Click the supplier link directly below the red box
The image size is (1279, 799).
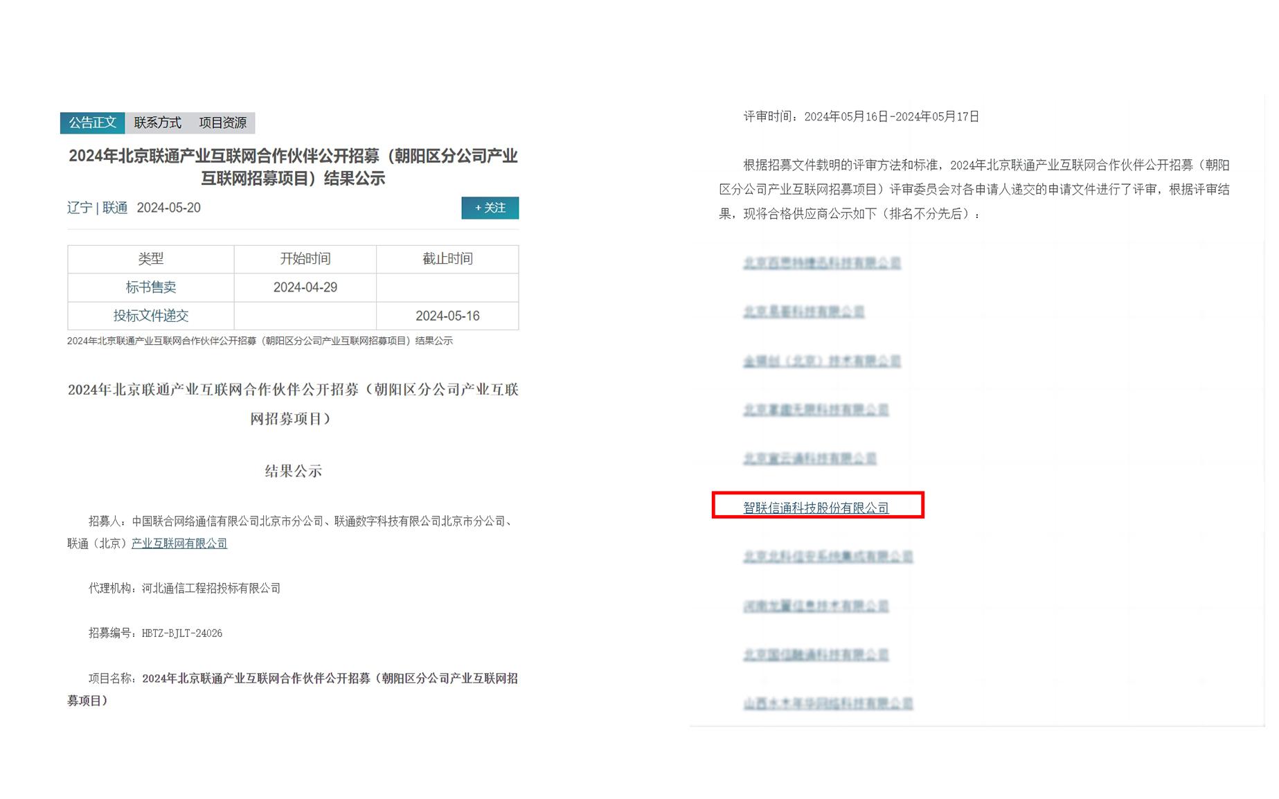828,556
